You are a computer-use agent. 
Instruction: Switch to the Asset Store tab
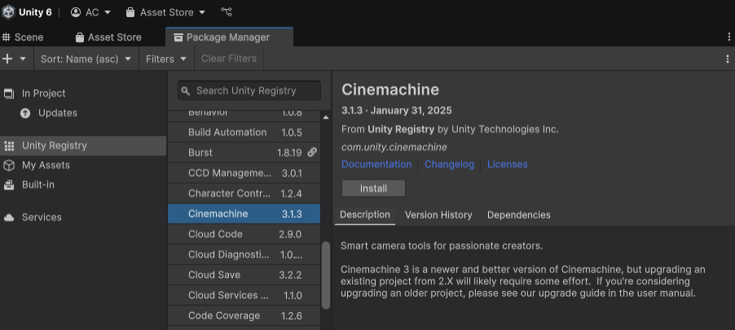click(x=108, y=37)
